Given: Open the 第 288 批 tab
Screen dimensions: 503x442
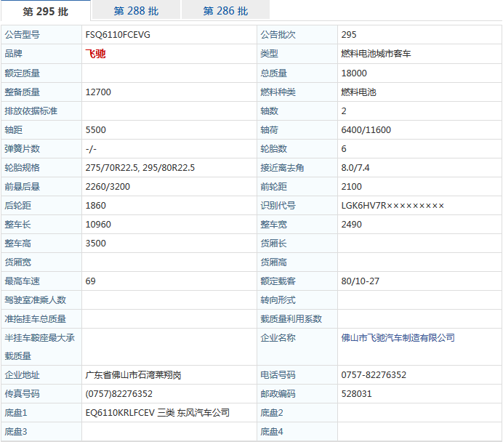Looking at the screenshot, I should [x=136, y=11].
